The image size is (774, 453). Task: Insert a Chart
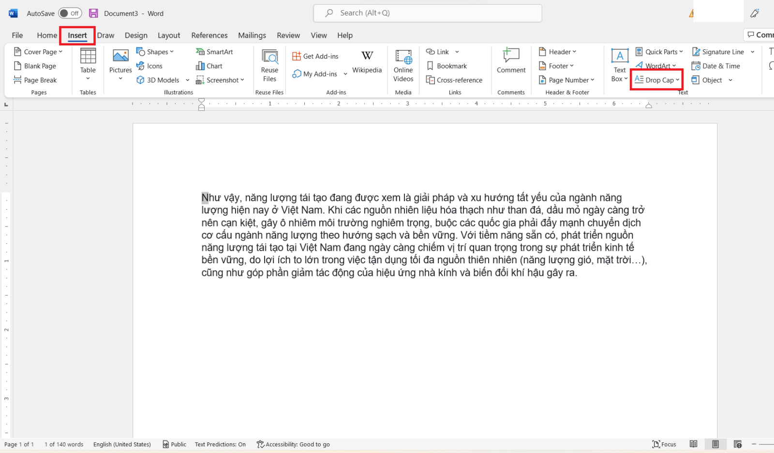[209, 66]
